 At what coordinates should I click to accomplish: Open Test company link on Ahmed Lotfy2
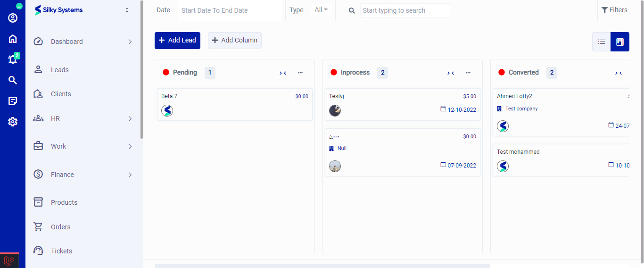521,109
